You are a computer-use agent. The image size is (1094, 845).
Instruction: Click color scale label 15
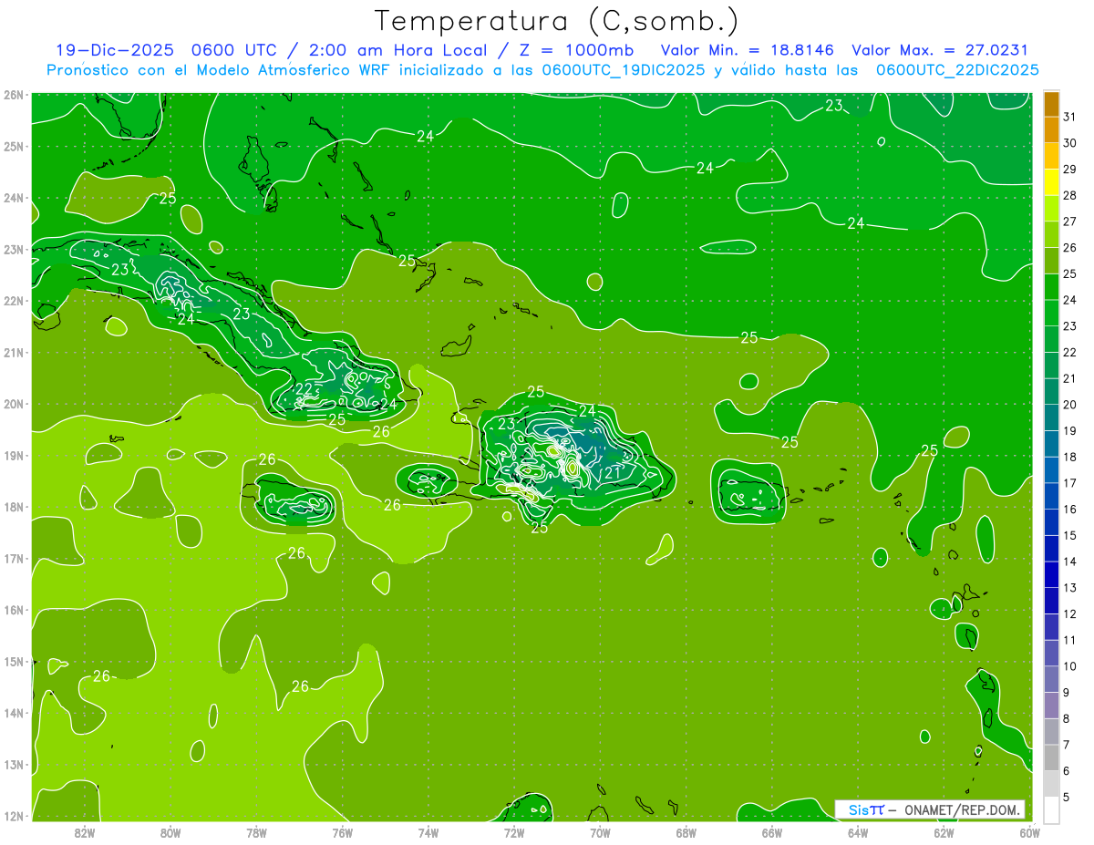tap(1069, 535)
